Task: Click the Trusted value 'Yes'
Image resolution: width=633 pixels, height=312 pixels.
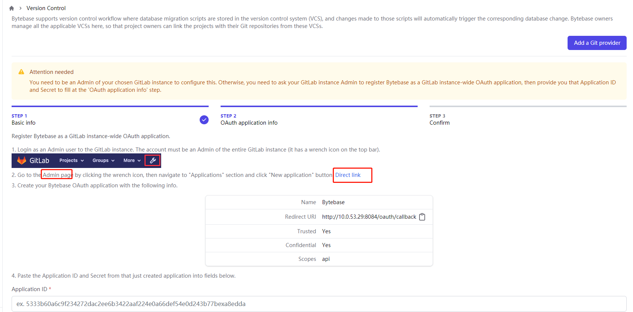Action: click(326, 231)
